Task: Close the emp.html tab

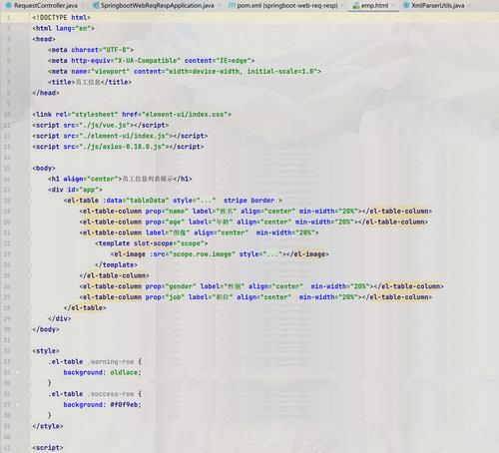Action: [x=394, y=5]
